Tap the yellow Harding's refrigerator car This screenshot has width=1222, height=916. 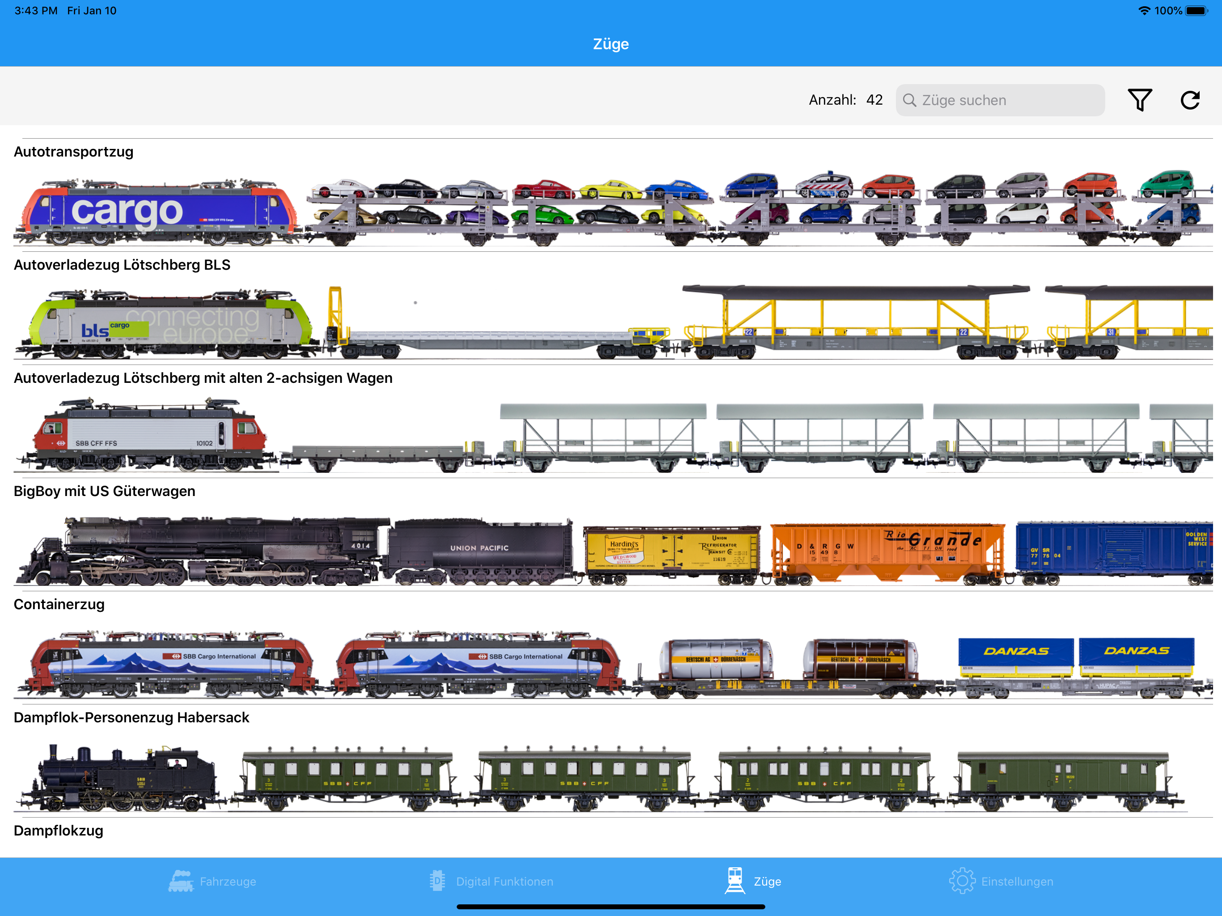[x=672, y=555]
